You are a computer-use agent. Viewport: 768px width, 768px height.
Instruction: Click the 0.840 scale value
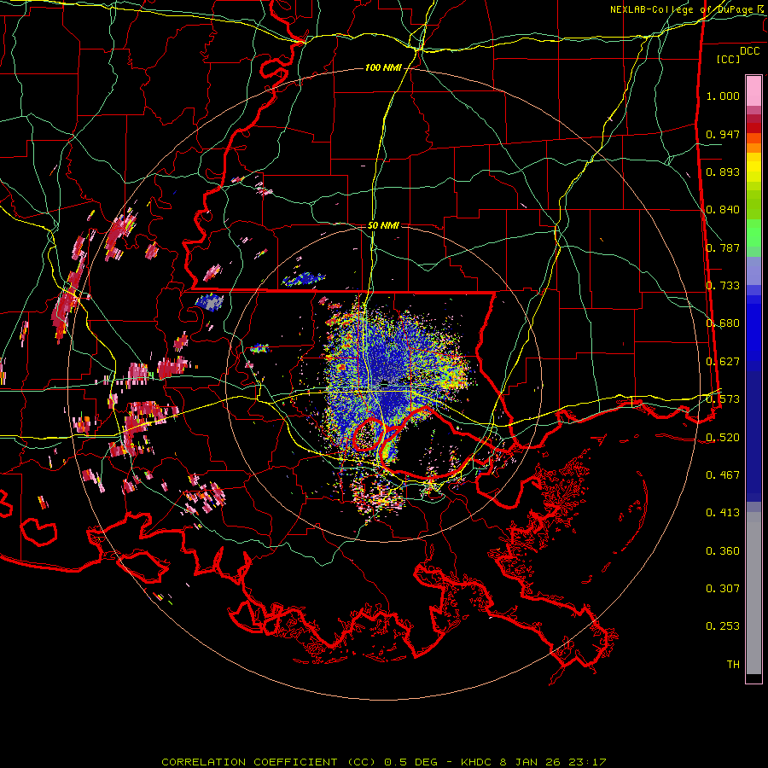tap(723, 210)
